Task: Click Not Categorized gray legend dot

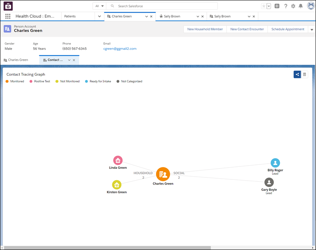Action: point(118,81)
